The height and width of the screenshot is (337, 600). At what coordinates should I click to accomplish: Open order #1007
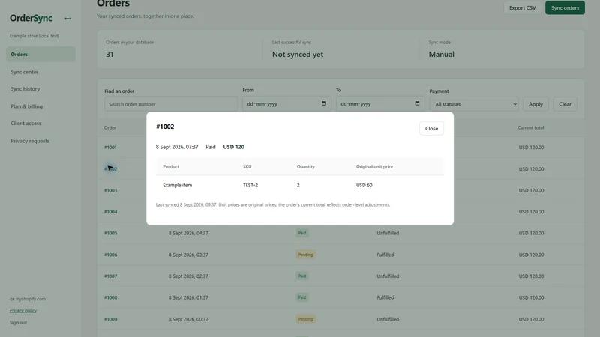110,276
